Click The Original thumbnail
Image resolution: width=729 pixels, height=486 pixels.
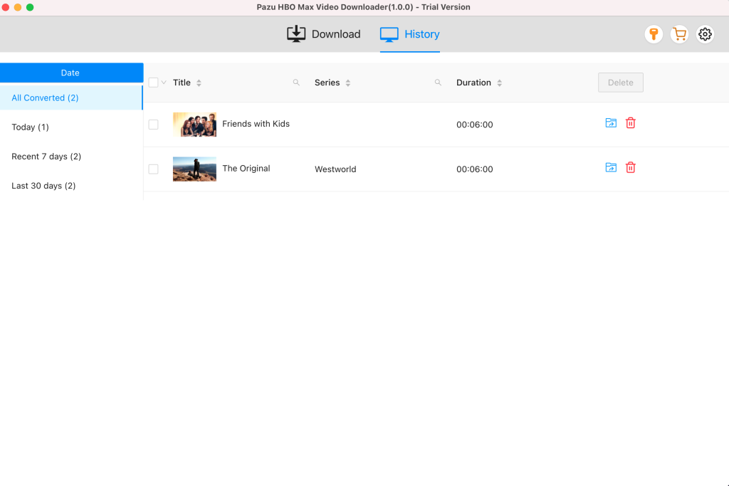tap(194, 169)
